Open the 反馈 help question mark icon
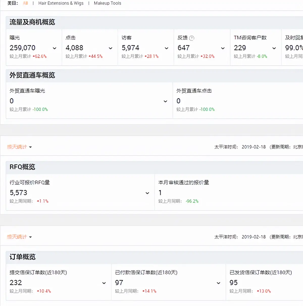303x306 pixels. [x=192, y=38]
